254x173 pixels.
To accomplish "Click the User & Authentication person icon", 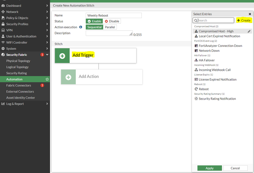I will tap(3, 36).
